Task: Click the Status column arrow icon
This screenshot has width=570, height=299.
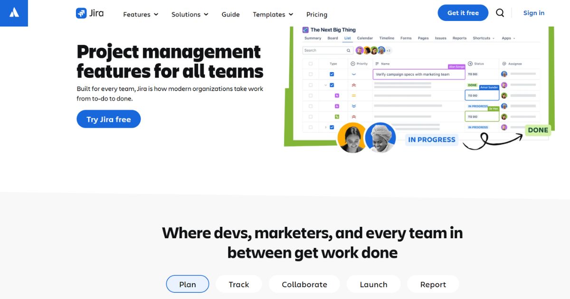Action: (x=470, y=64)
